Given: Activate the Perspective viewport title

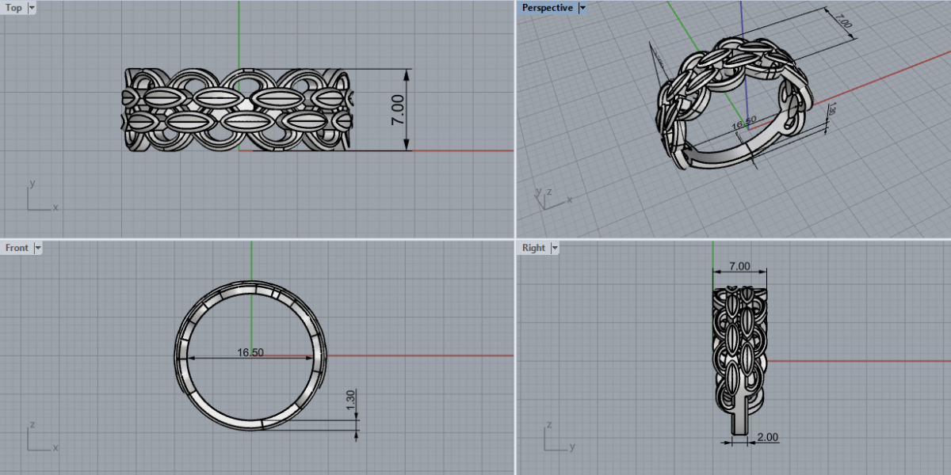Looking at the screenshot, I should point(547,8).
